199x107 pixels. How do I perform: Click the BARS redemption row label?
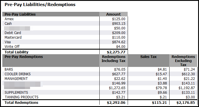9,70
